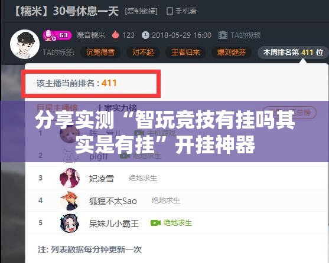Click the 手机看 phone icon

click(x=170, y=11)
